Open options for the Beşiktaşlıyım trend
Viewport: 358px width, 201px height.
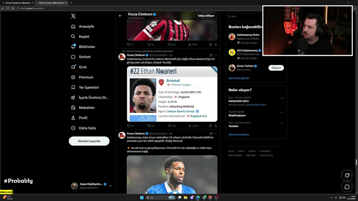[x=282, y=113]
